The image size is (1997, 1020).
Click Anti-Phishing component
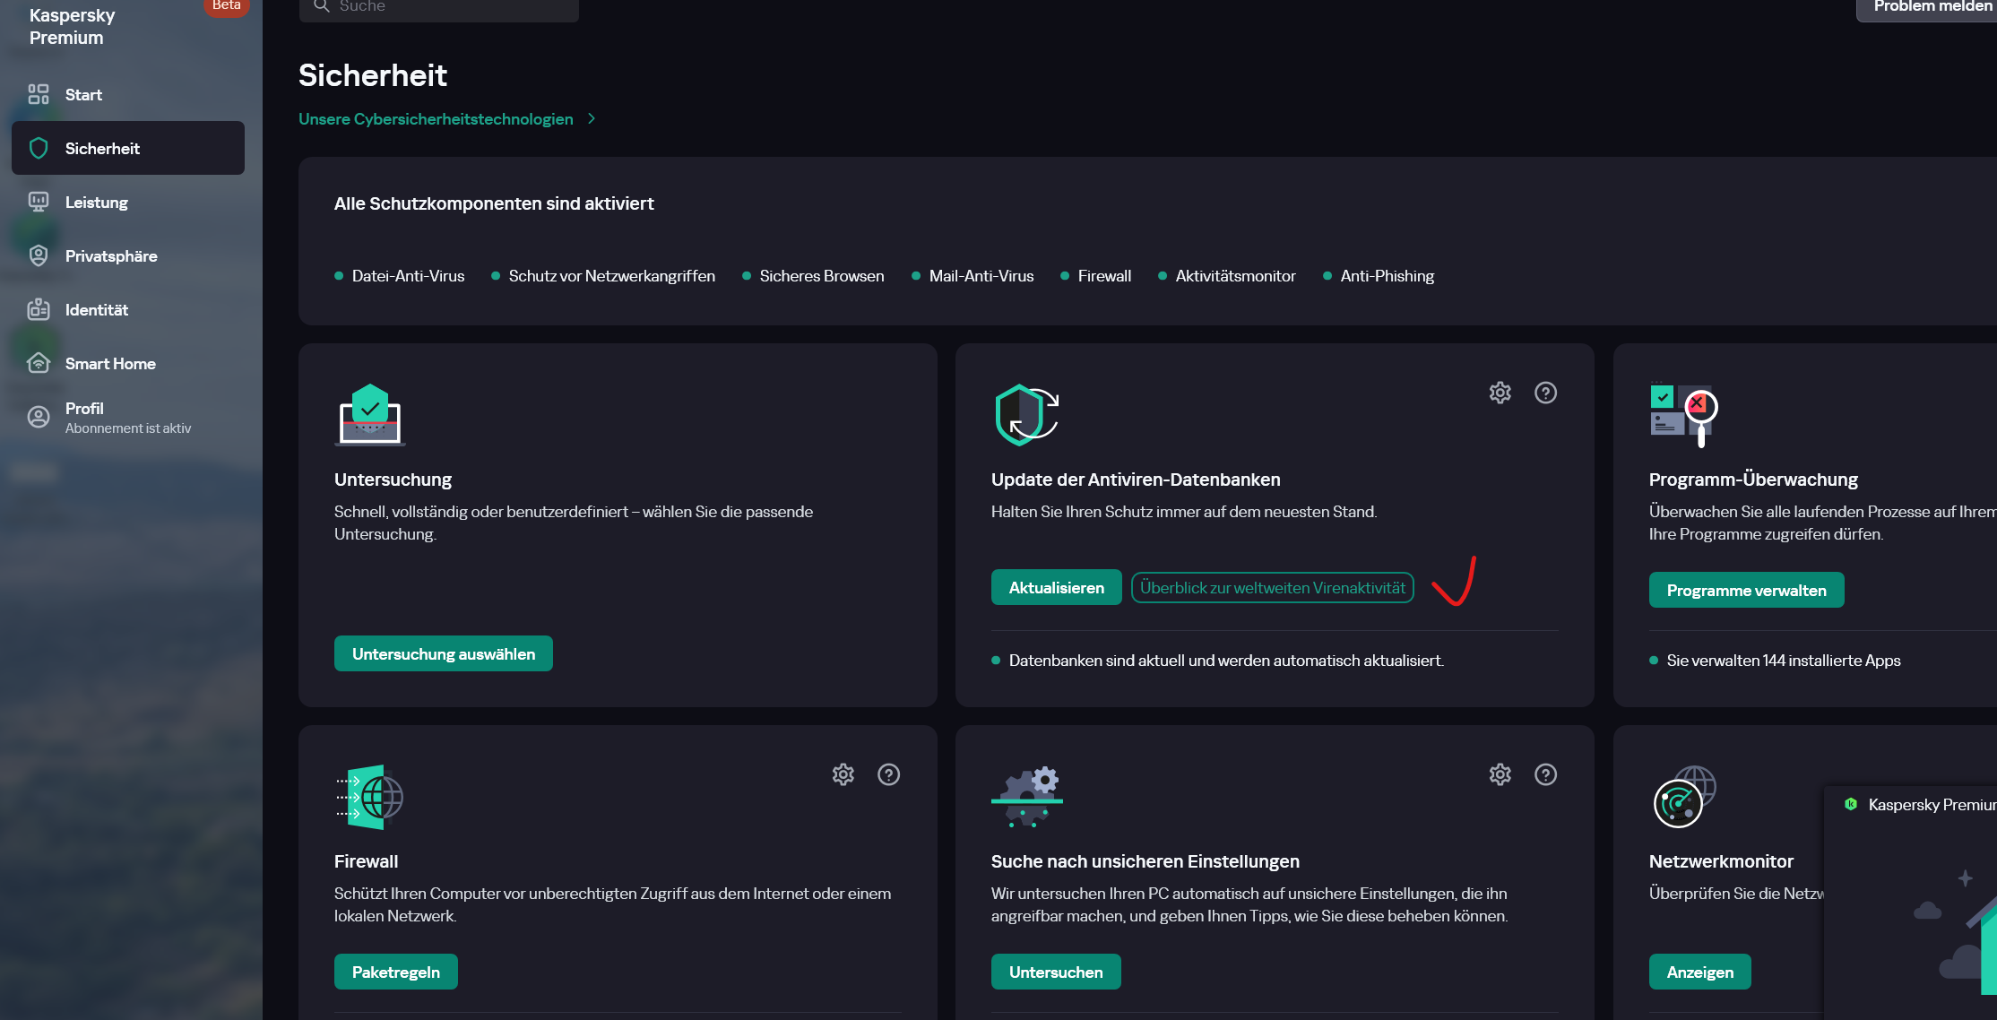coord(1379,276)
